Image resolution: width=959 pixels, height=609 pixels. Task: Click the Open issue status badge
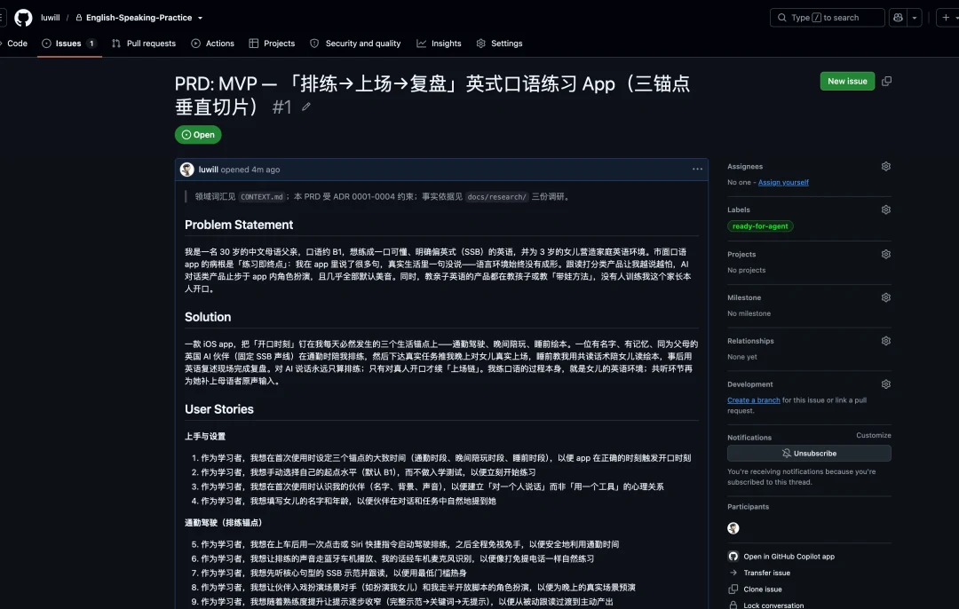[198, 135]
